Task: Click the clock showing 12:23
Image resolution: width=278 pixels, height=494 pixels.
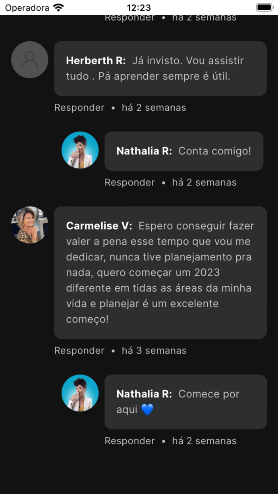Action: pos(139,7)
